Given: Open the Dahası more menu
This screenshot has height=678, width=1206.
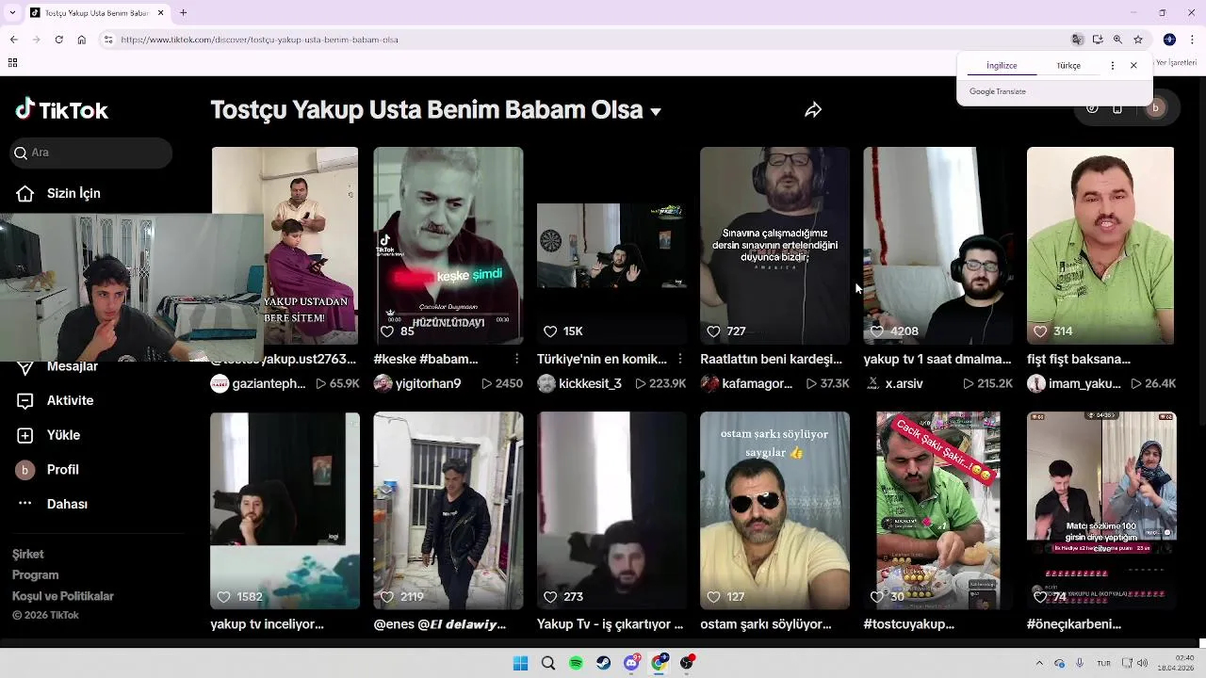Looking at the screenshot, I should (53, 504).
